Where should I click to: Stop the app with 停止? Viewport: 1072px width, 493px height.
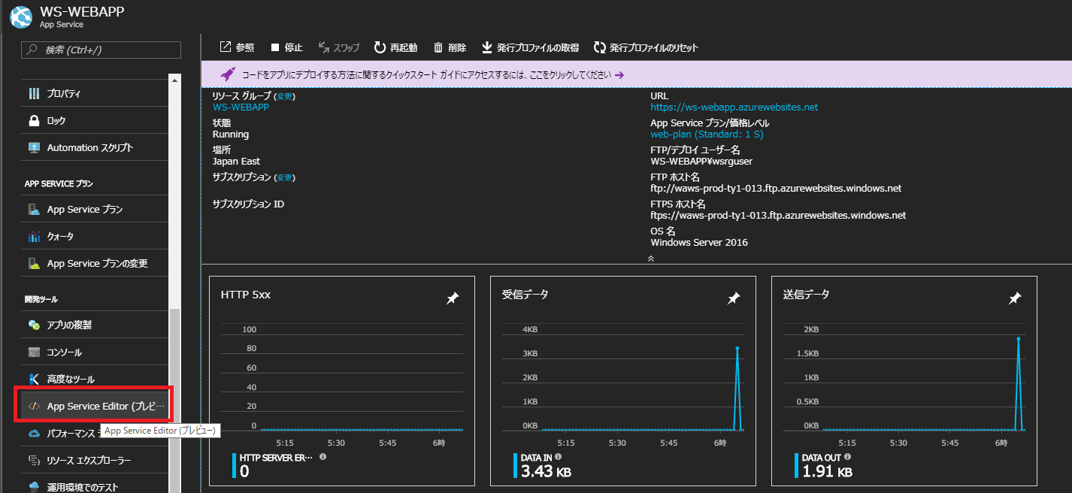(286, 47)
